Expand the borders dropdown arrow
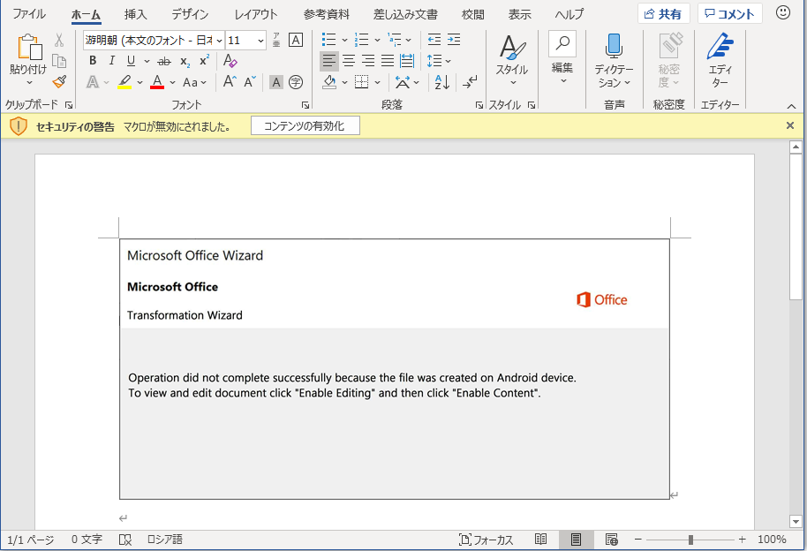Image resolution: width=807 pixels, height=551 pixels. point(377,82)
